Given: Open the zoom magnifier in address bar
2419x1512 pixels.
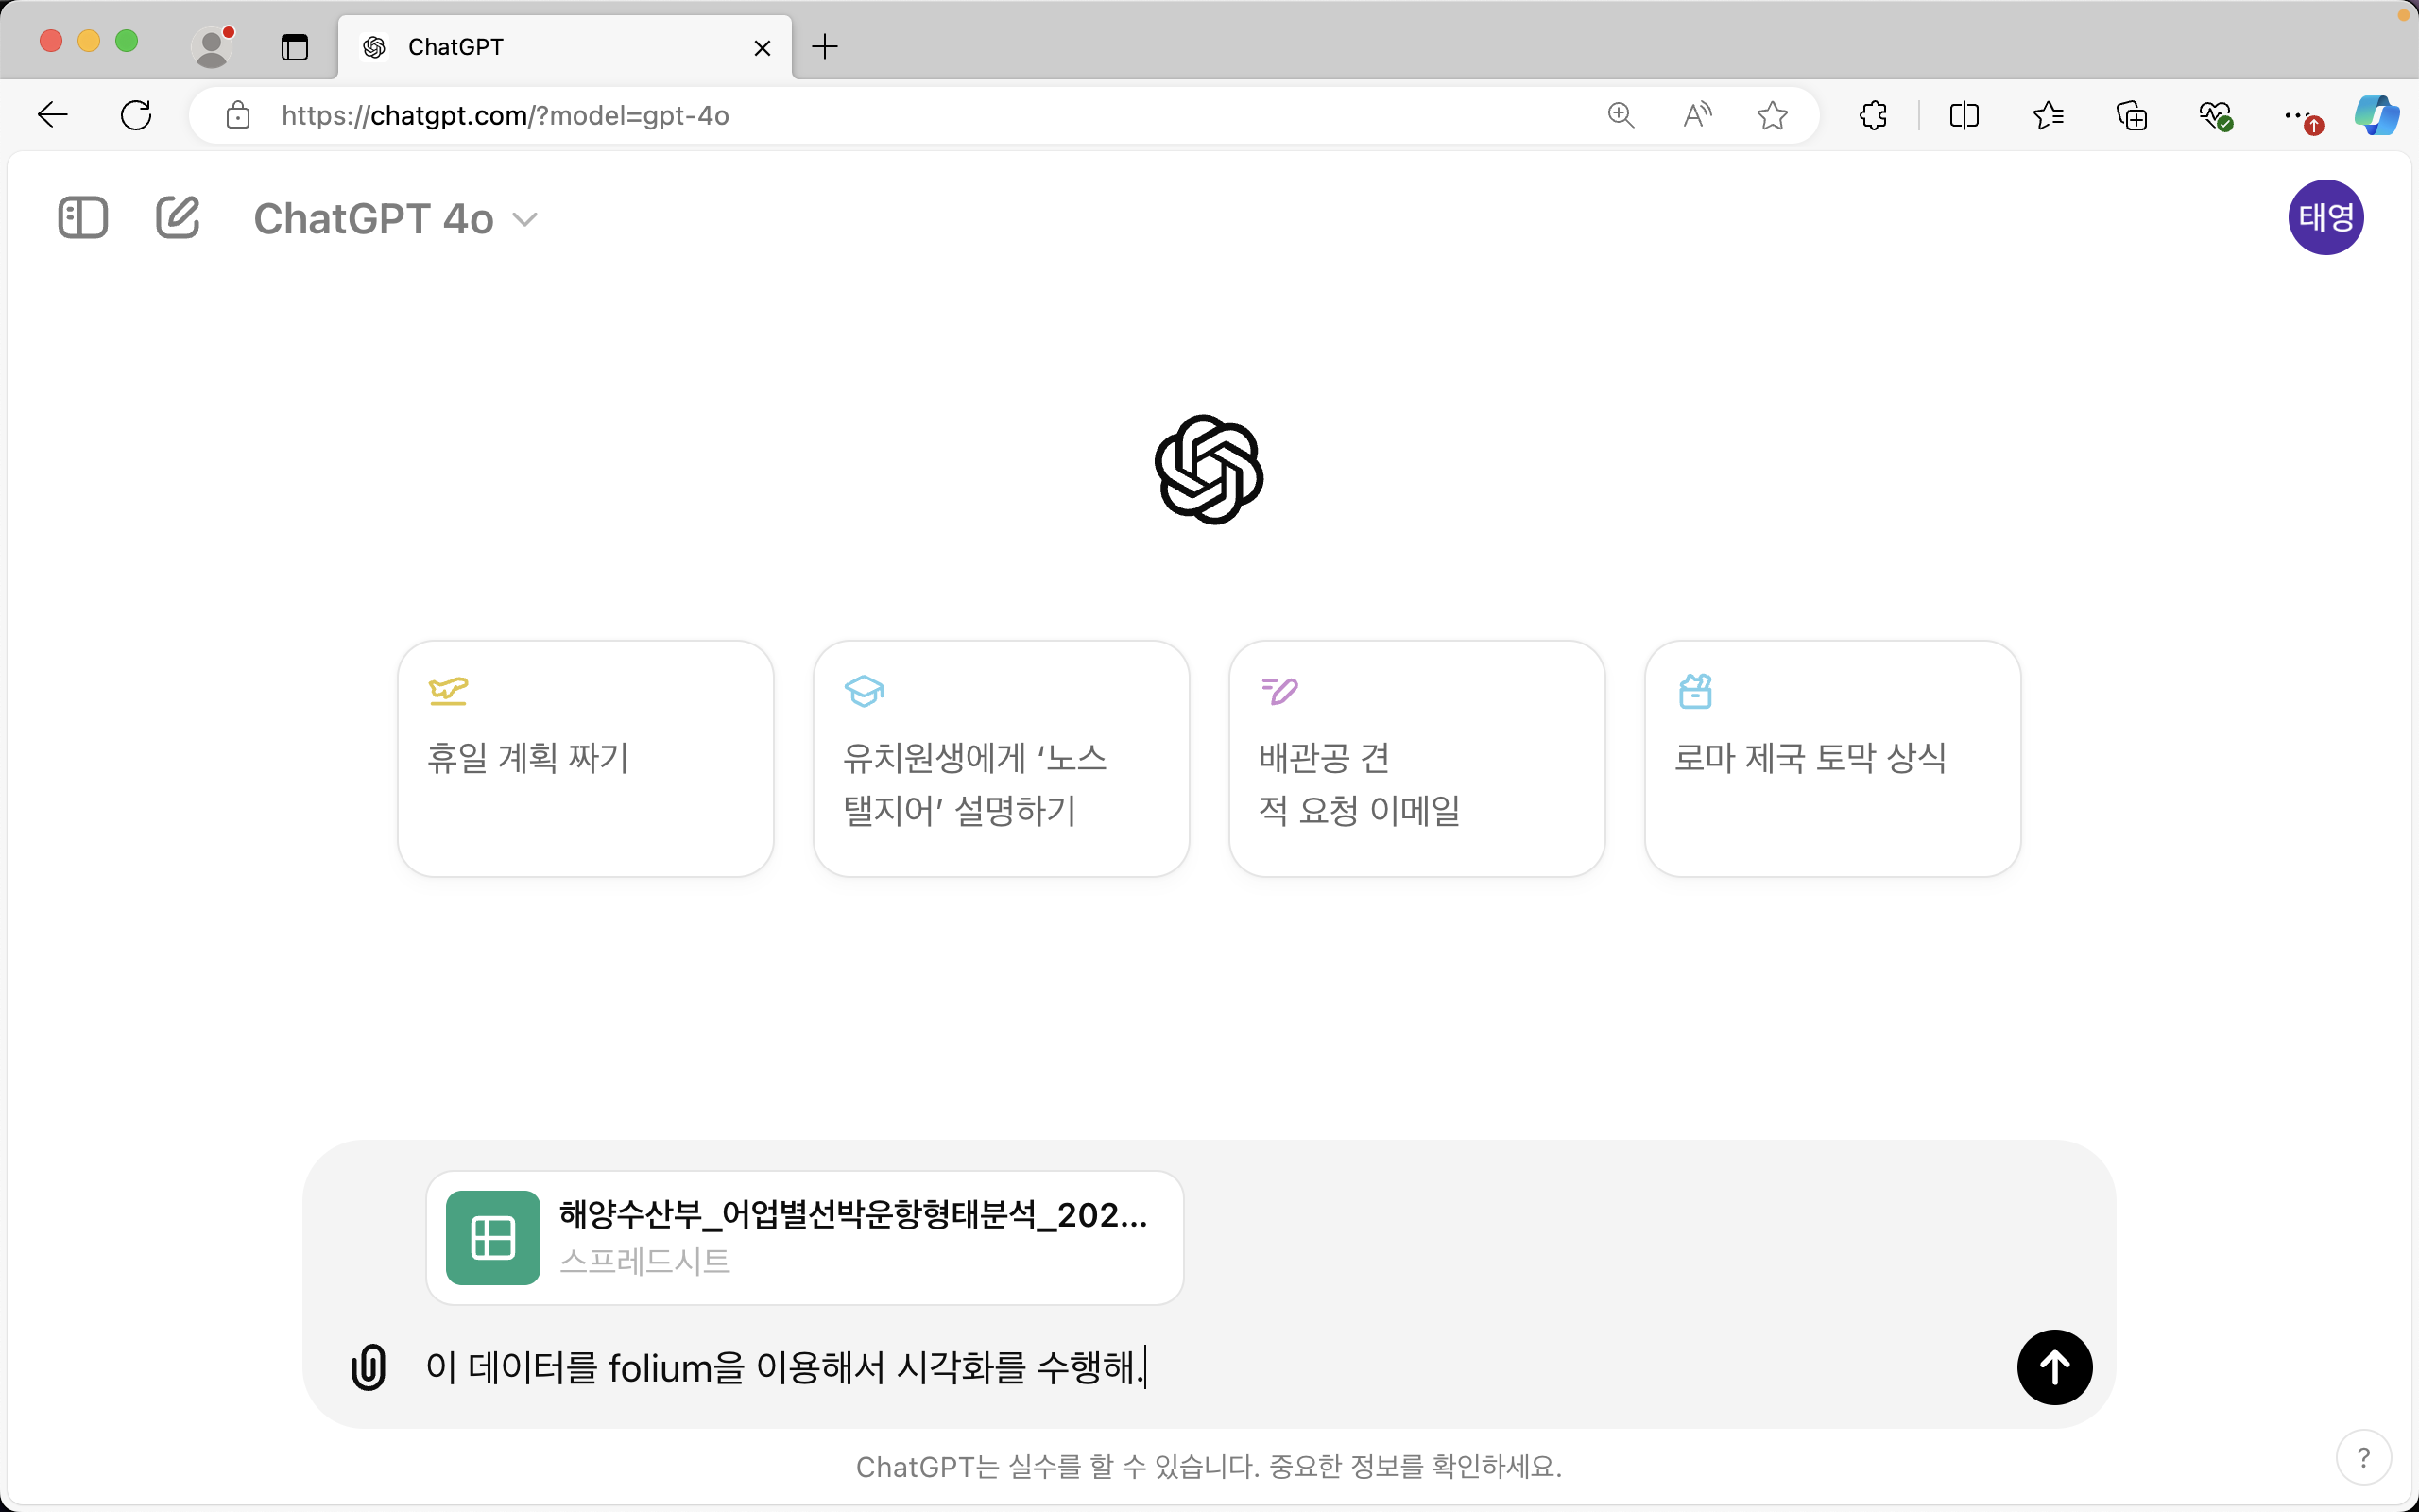Looking at the screenshot, I should (x=1621, y=116).
